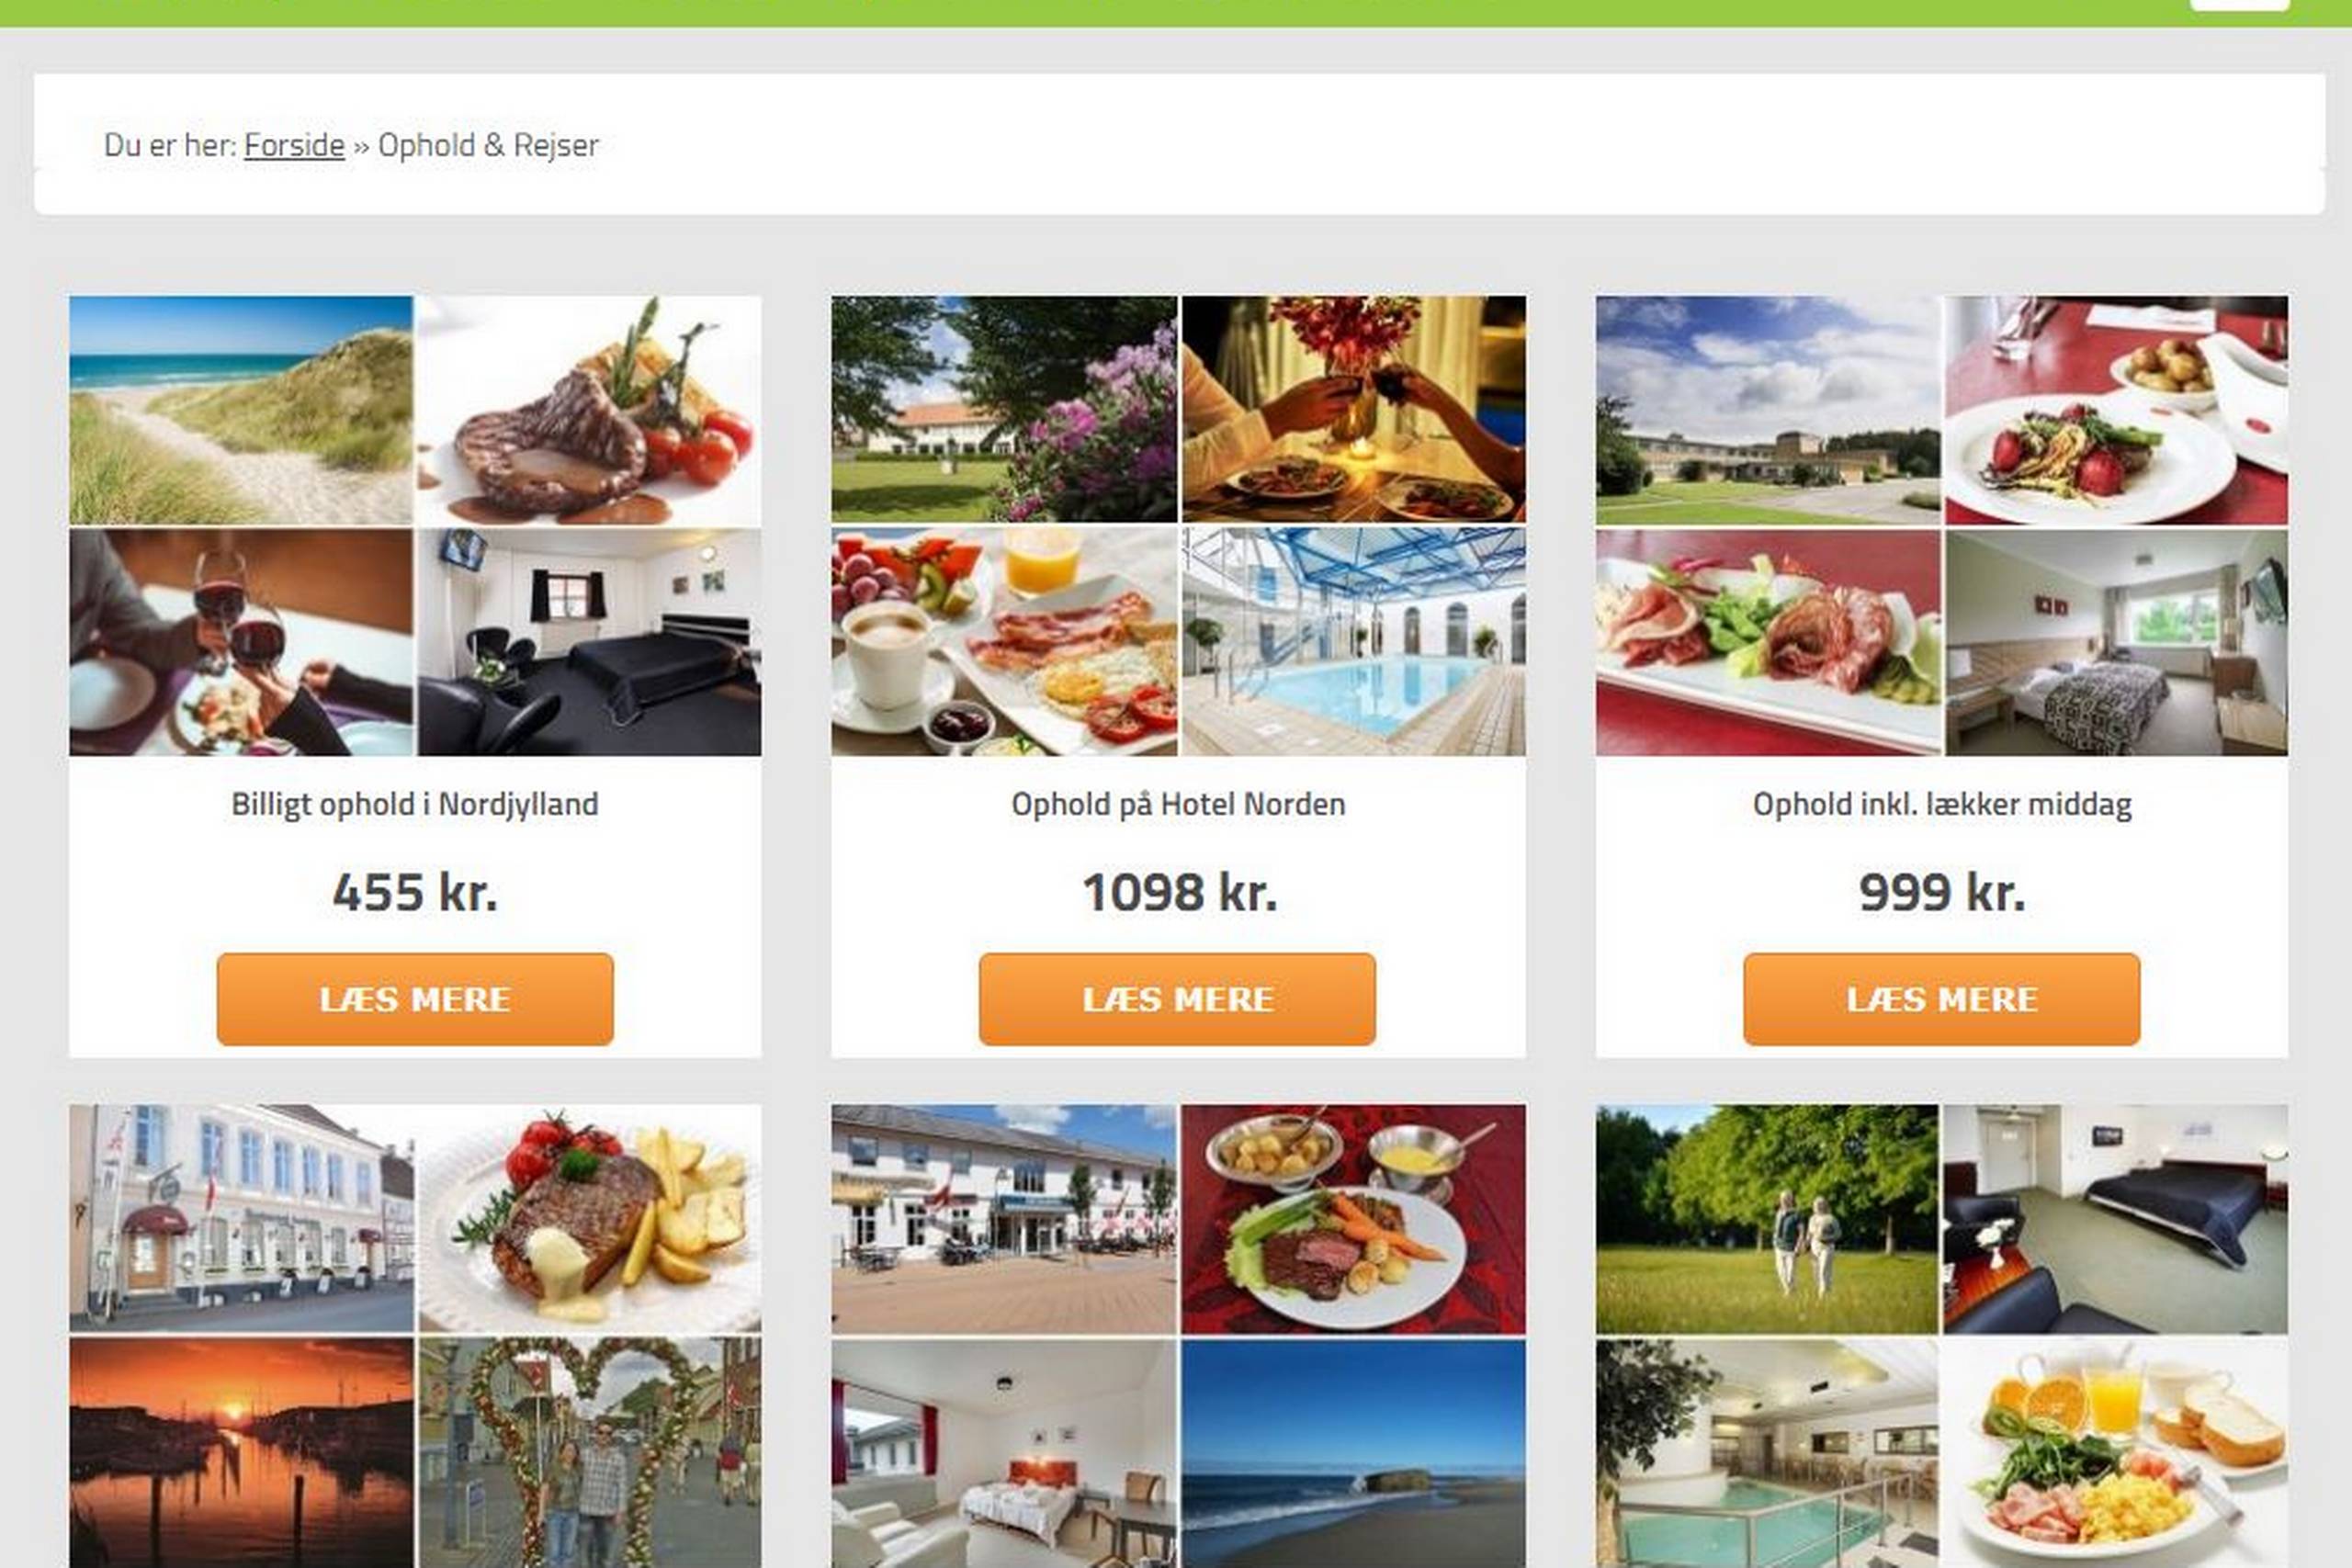Select the indoor swimming pool photo
The width and height of the screenshot is (2352, 1568).
(x=1354, y=642)
